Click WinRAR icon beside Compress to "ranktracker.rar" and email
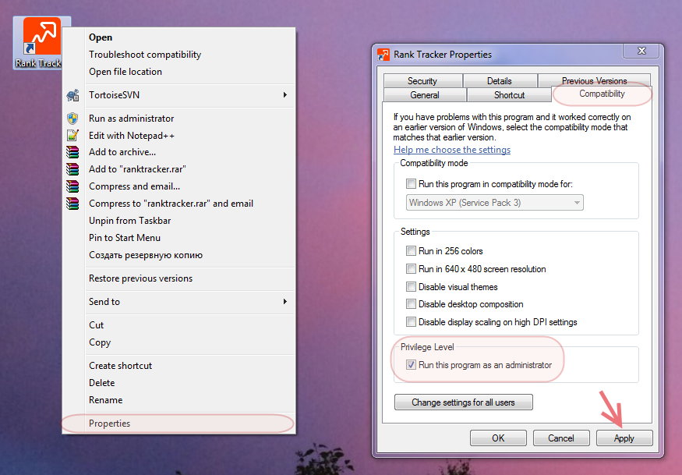This screenshot has height=475, width=682. (72, 204)
